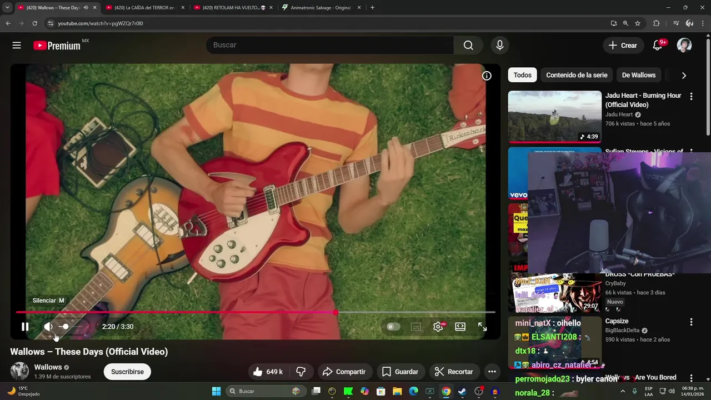Toggle the autoplay switch
Image resolution: width=711 pixels, height=400 pixels.
tap(393, 327)
